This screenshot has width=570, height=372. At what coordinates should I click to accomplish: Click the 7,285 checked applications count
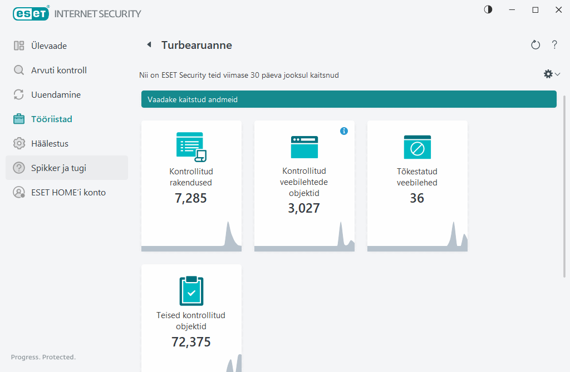click(191, 198)
